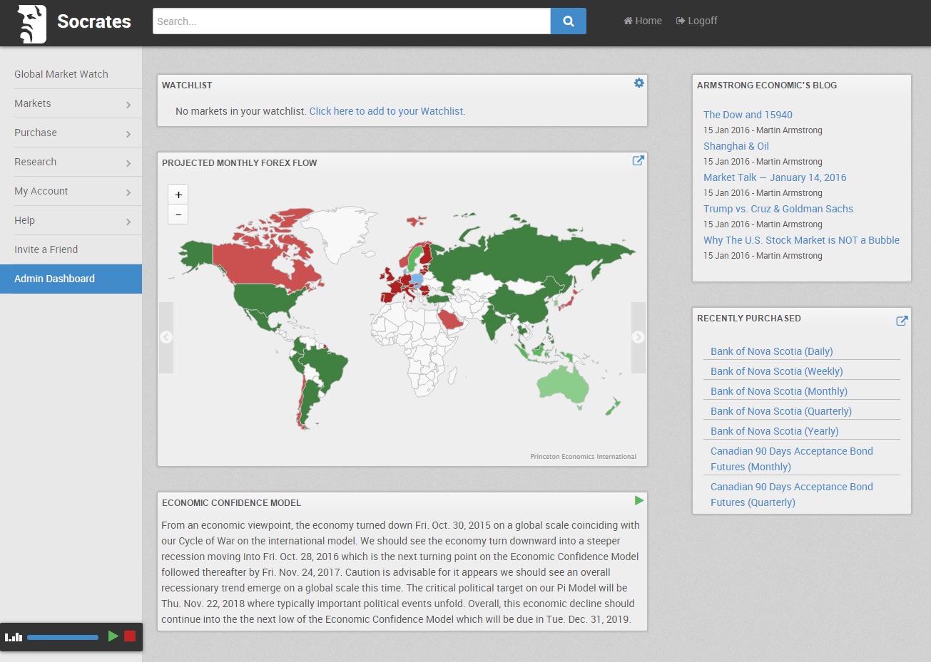The image size is (931, 662).
Task: Stop audio with the red square button
Action: pos(130,636)
